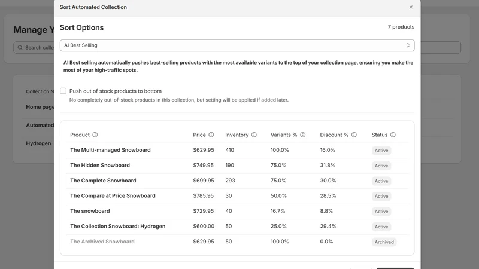Click the 7 products count label
This screenshot has height=269, width=479.
401,27
